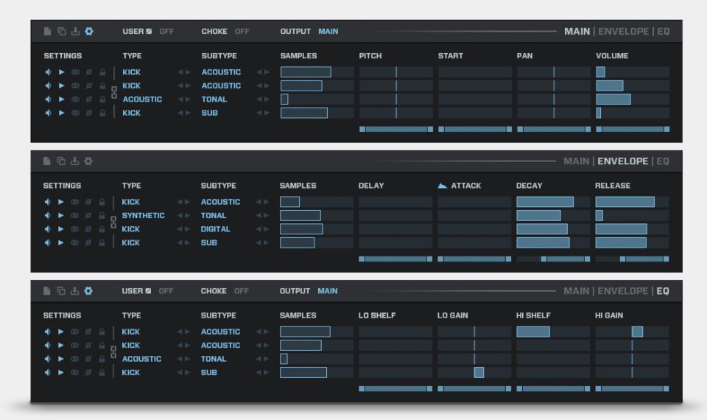The image size is (707, 420).
Task: Click the phase invert icon on Kick Digital row
Action: (x=89, y=229)
